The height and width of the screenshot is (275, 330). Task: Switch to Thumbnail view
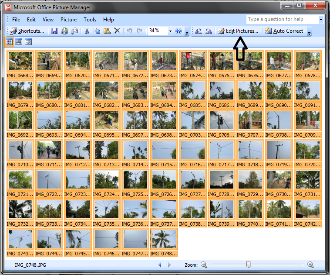click(9, 42)
